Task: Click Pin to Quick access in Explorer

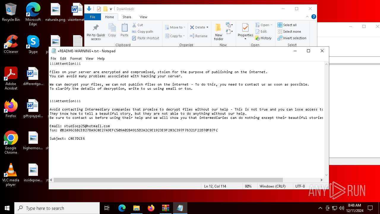Action: tap(96, 32)
